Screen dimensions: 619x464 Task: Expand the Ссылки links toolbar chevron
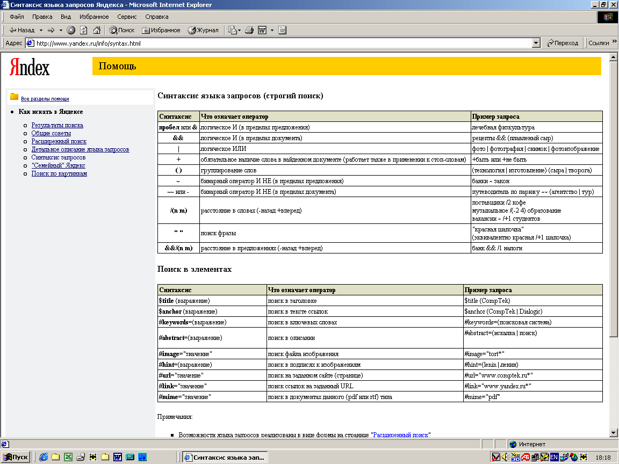click(615, 41)
